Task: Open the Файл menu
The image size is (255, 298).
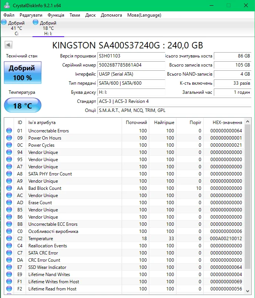Action: tap(9, 15)
